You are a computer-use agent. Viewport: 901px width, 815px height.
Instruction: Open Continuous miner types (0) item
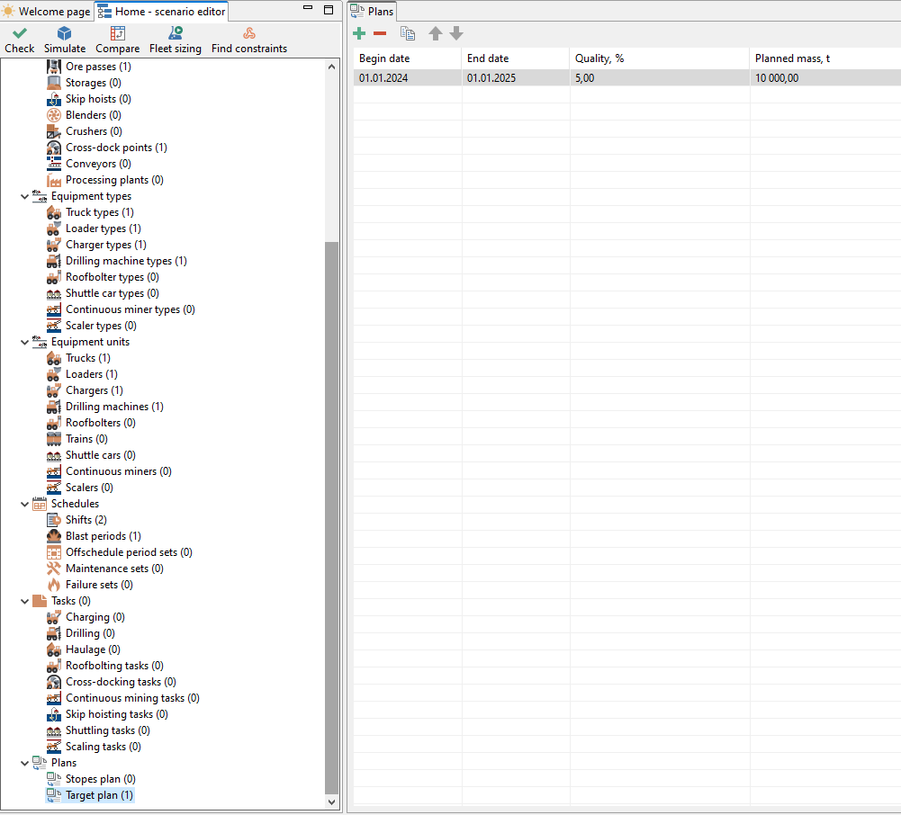pyautogui.click(x=130, y=309)
